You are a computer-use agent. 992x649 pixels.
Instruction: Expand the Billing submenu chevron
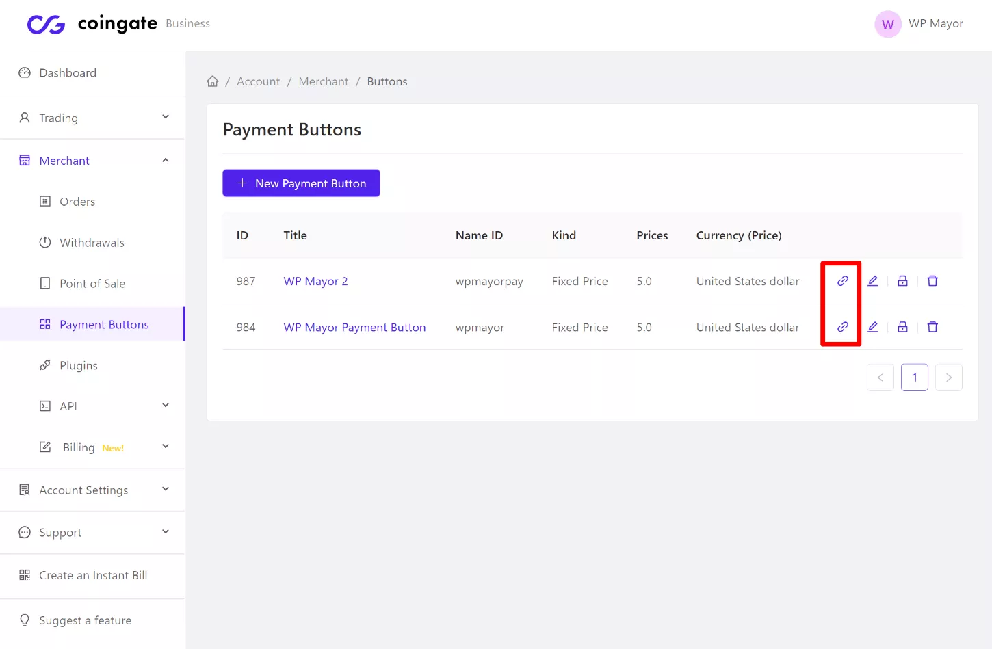coord(166,447)
